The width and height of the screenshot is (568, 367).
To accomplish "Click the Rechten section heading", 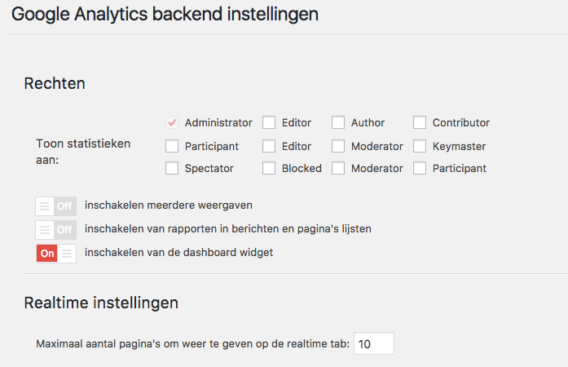I will click(55, 83).
